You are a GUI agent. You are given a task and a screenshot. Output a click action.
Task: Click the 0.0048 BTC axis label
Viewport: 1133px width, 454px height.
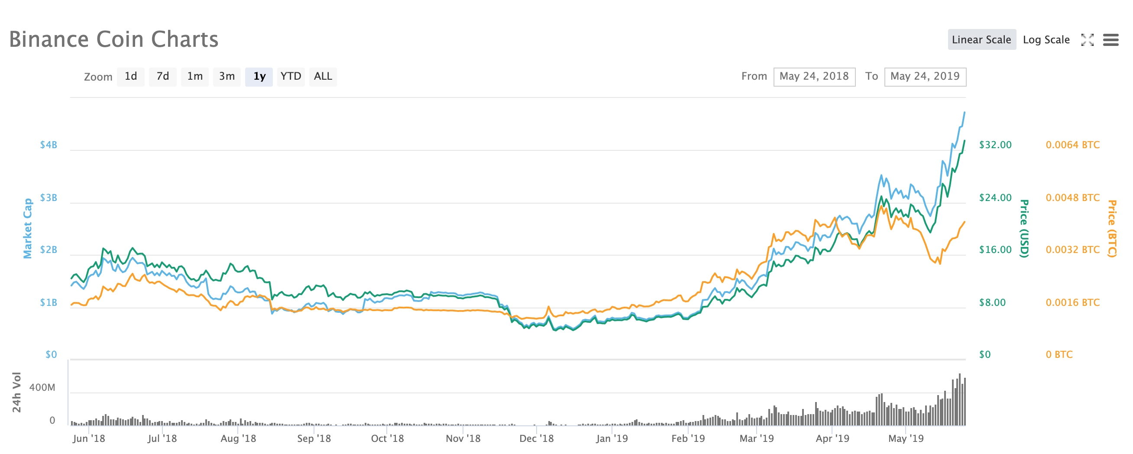tap(1073, 198)
